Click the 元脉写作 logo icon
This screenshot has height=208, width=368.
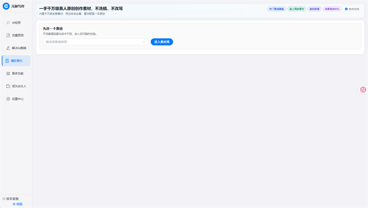6,6
